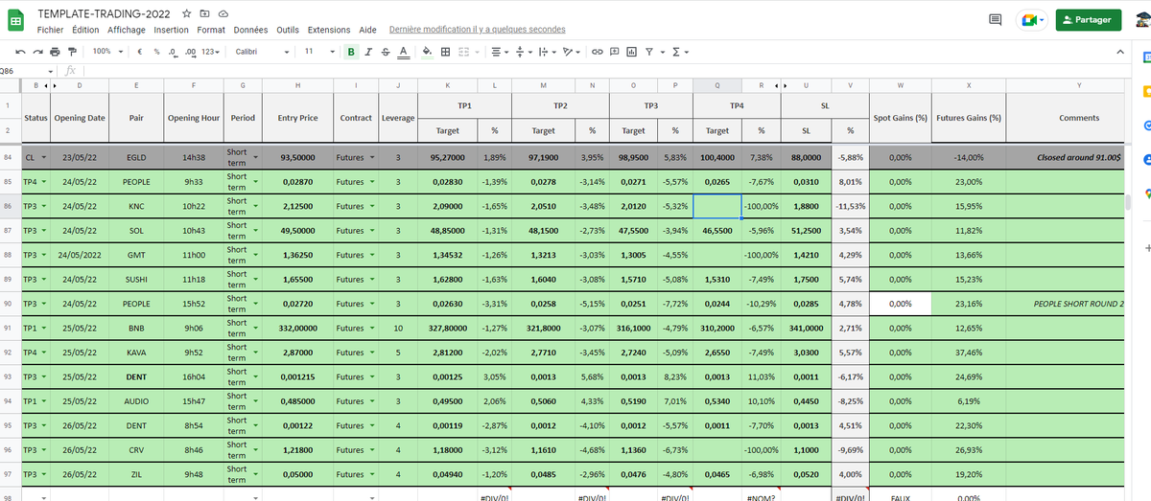Click the Partager button
The width and height of the screenshot is (1151, 501).
(x=1088, y=19)
